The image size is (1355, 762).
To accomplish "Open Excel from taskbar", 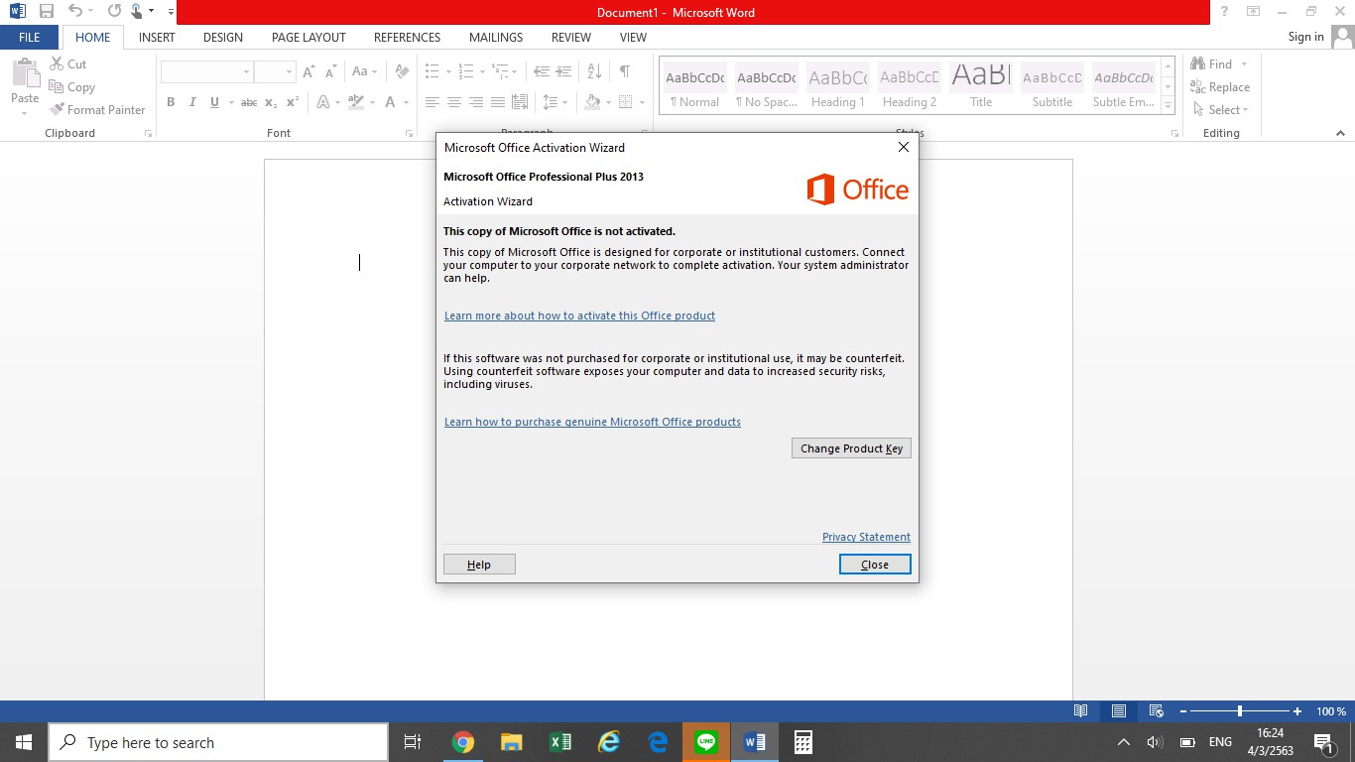I will 560,742.
